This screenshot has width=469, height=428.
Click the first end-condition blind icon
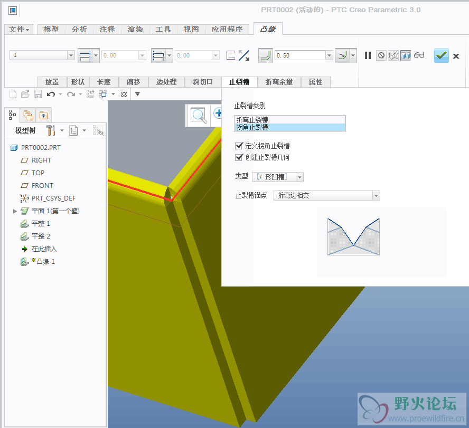coord(85,55)
